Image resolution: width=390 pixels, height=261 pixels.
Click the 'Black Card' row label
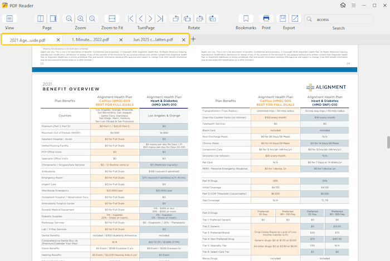point(209,130)
